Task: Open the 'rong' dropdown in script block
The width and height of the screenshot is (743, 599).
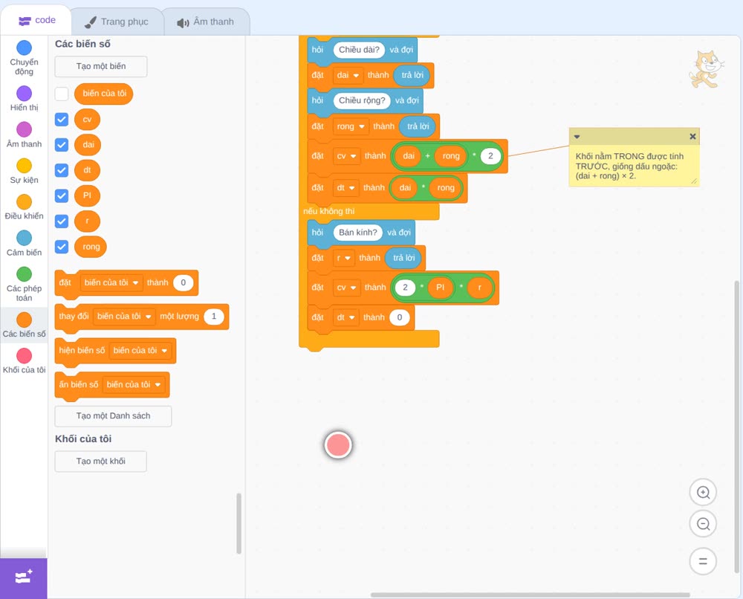Action: click(351, 126)
